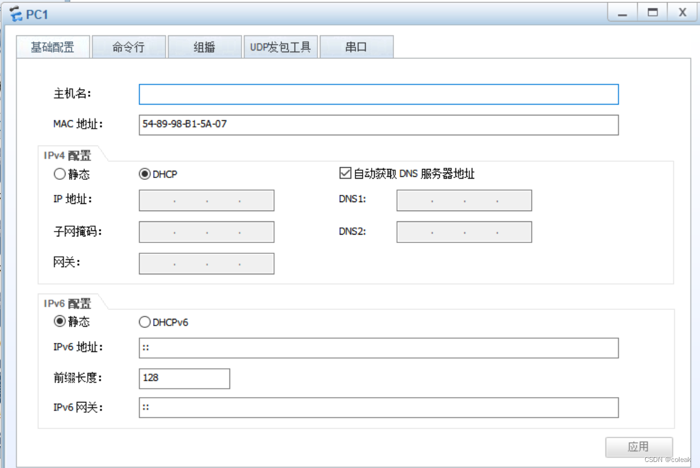Click the DNS2 address field

pos(464,232)
